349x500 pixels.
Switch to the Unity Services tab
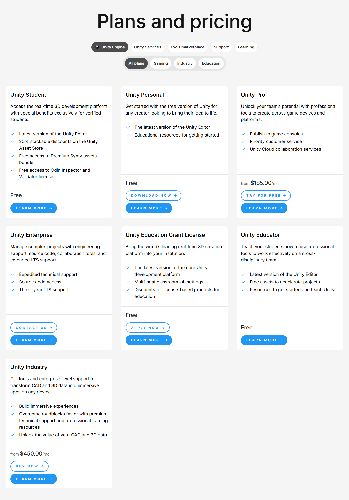coord(148,47)
